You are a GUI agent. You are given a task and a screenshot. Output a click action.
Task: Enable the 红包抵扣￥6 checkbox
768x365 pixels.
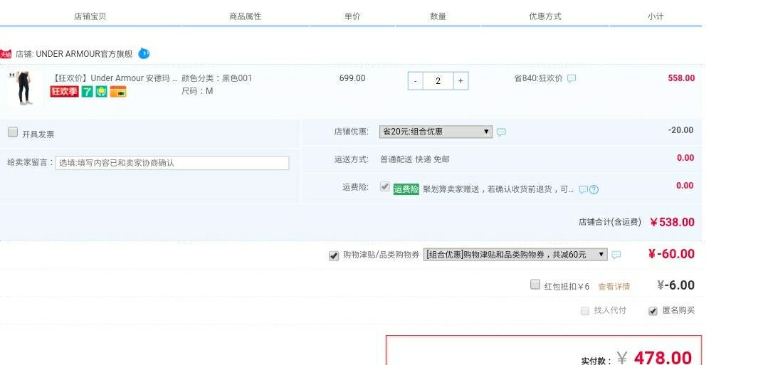pos(535,284)
